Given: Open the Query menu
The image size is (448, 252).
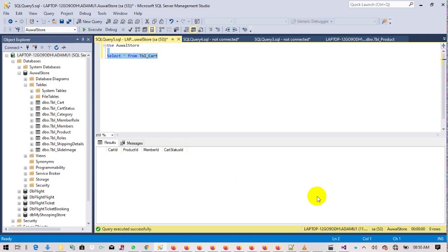Looking at the screenshot, I should [x=49, y=13].
